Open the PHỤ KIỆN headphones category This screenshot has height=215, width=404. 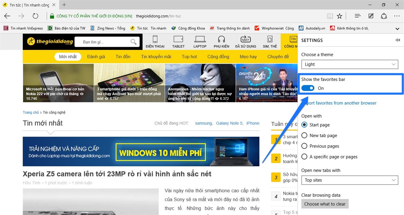221,42
